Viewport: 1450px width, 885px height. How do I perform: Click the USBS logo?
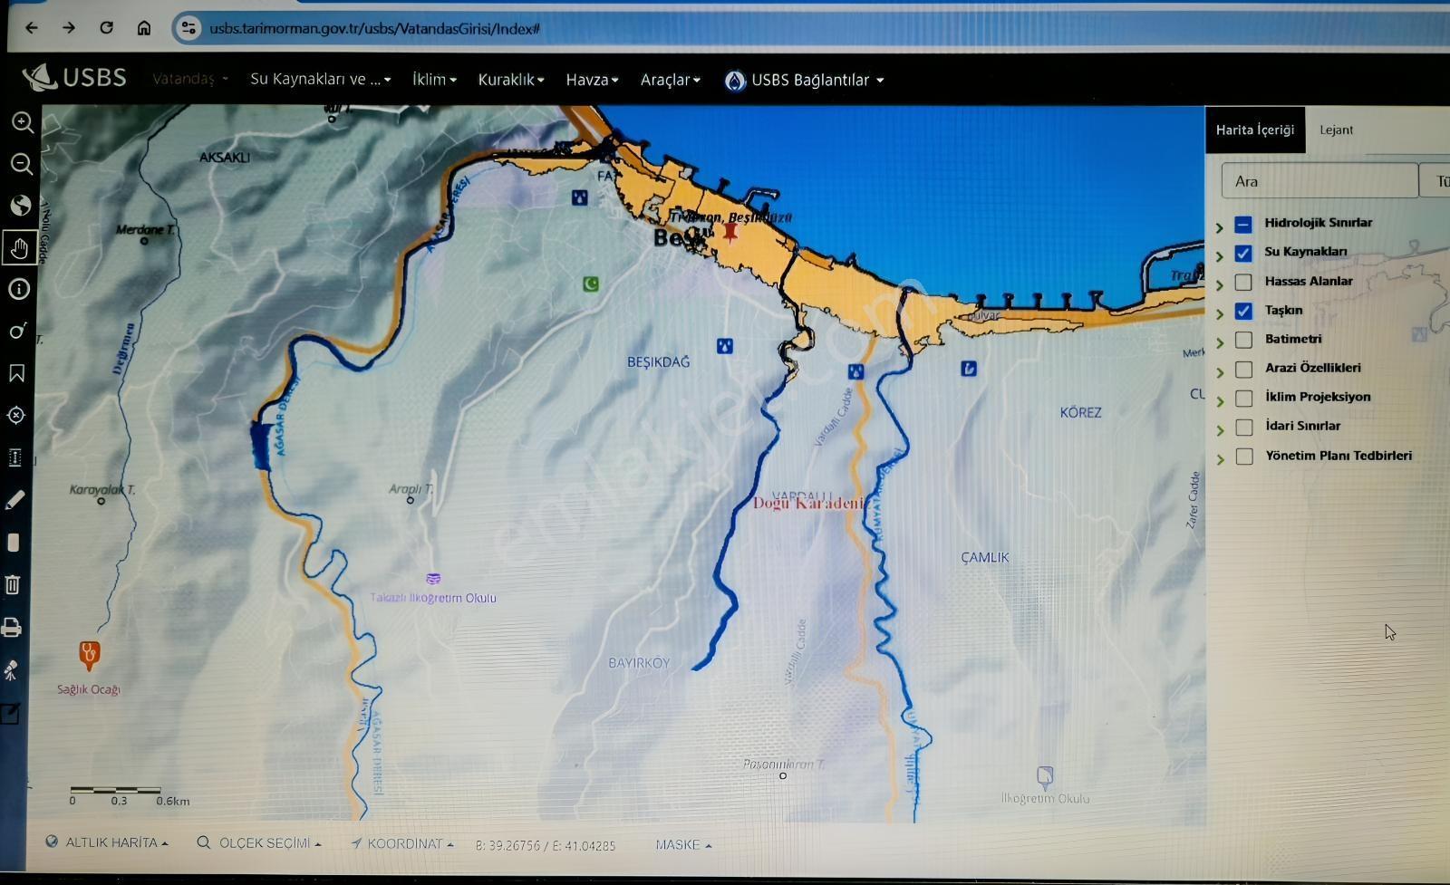click(x=74, y=78)
